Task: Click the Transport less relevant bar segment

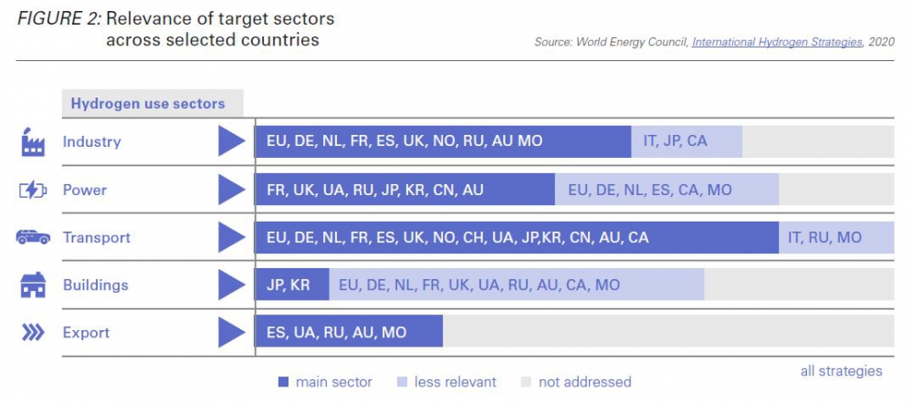Action: [x=835, y=237]
